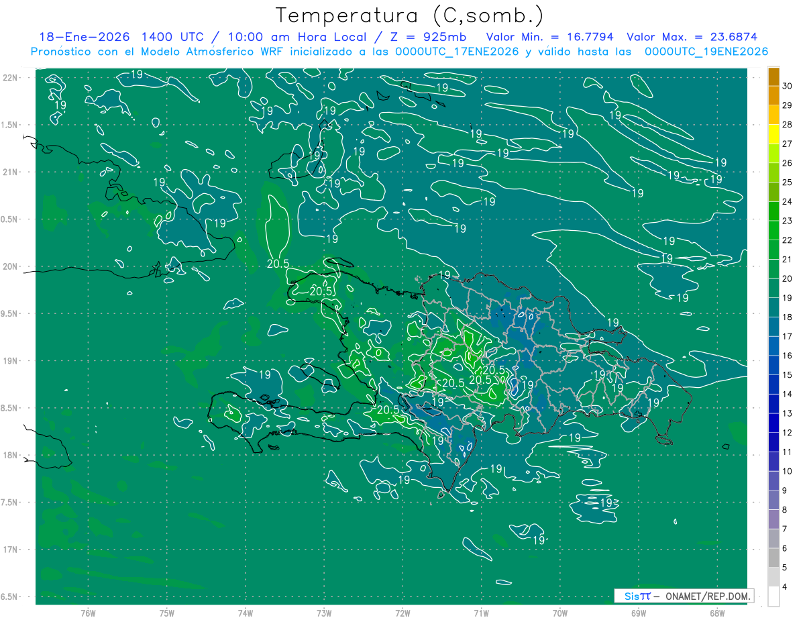Click the "68W" longitude axis label
Screen dimensions: 805x622
tap(716, 612)
